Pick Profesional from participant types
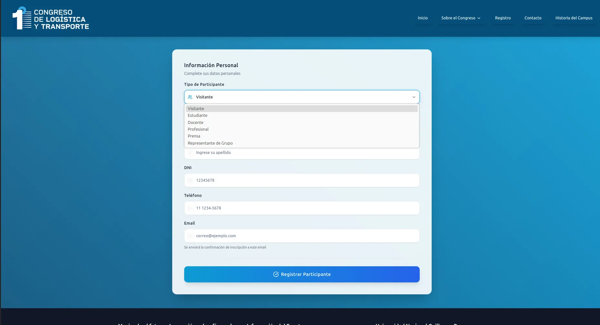 tap(198, 129)
